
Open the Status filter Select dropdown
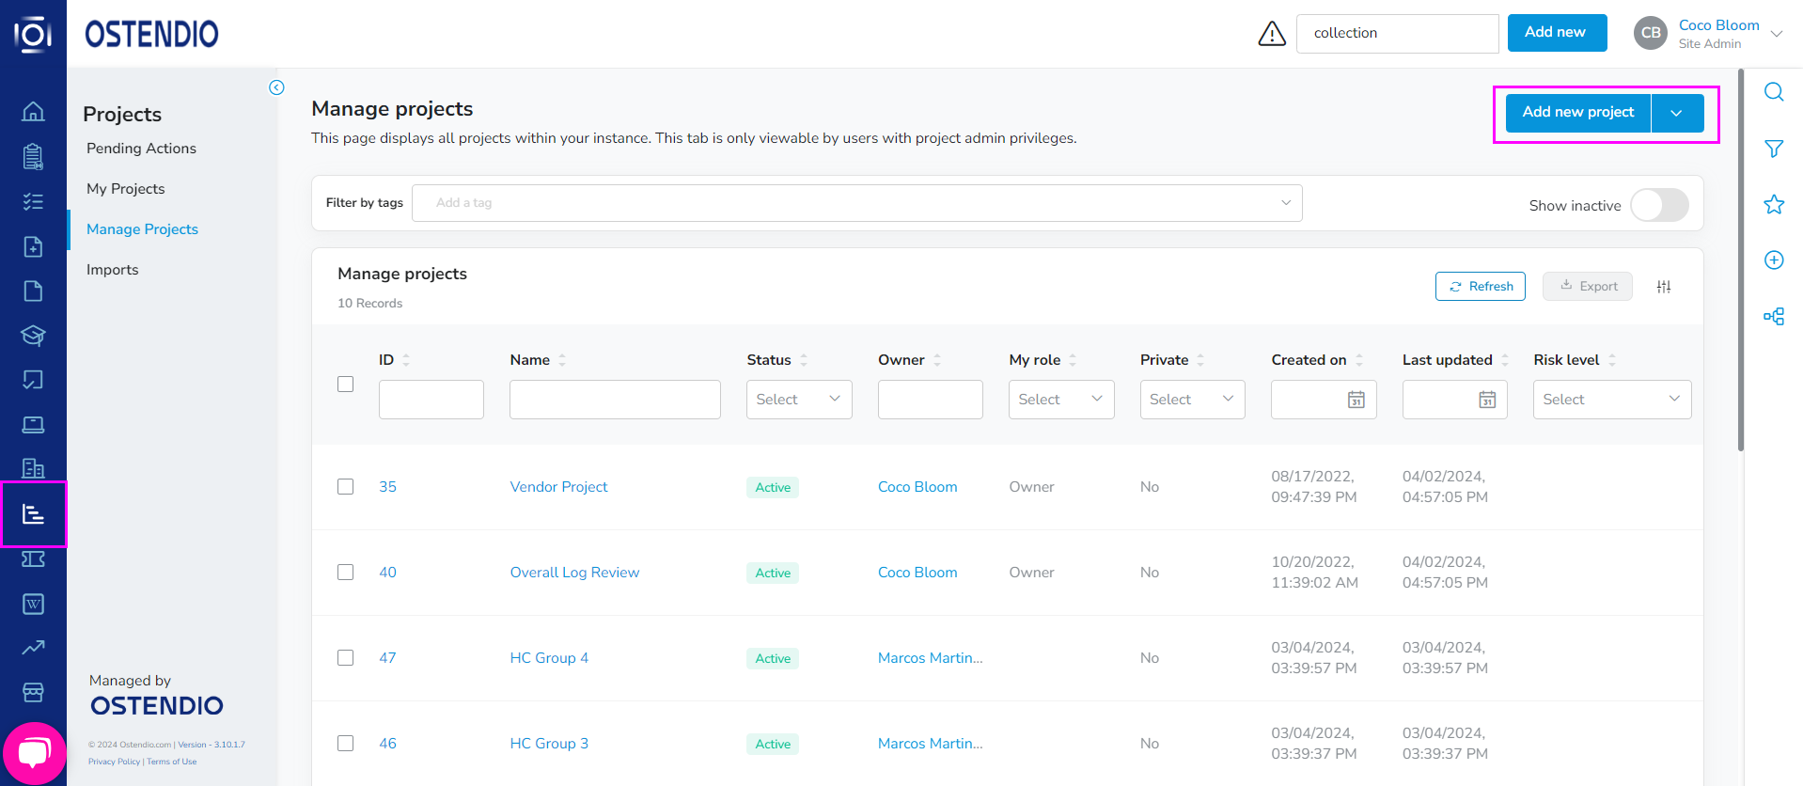(799, 400)
